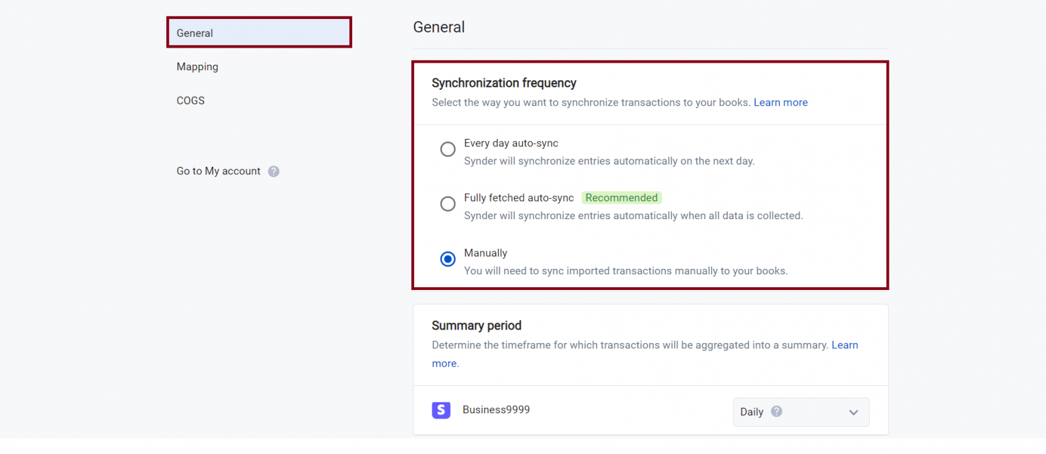The width and height of the screenshot is (1046, 454).
Task: Click the Business9999 account name
Action: click(x=496, y=409)
